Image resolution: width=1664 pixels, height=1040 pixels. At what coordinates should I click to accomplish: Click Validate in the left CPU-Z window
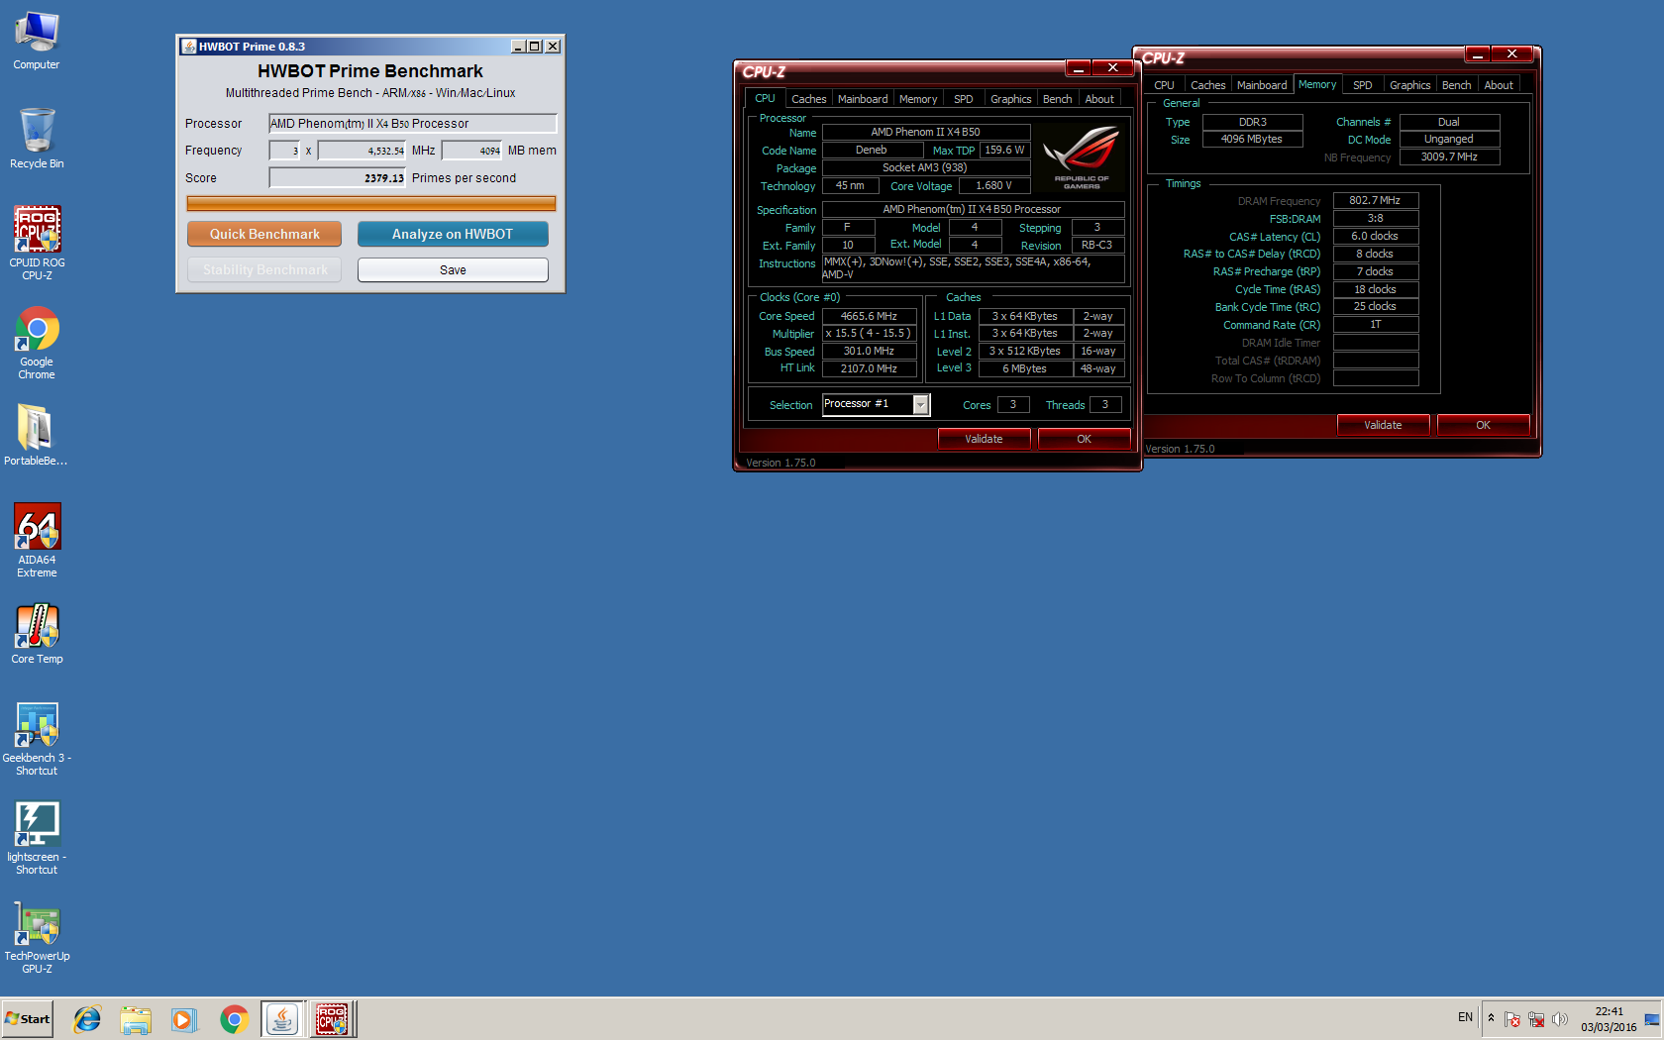tap(984, 439)
